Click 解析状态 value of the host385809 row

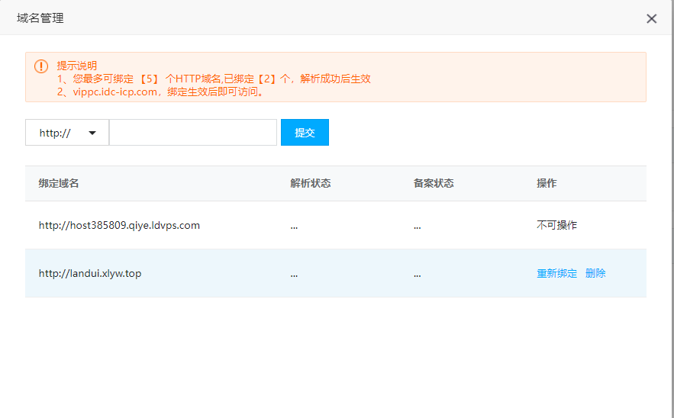pyautogui.click(x=294, y=227)
